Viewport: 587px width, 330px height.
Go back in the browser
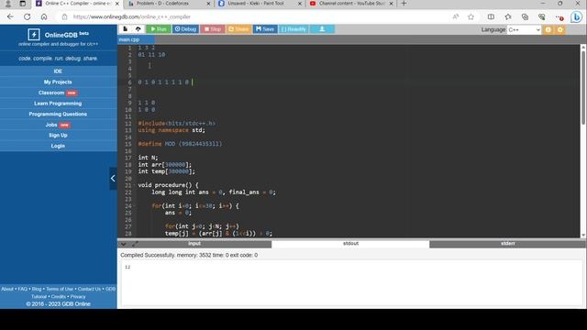[10, 16]
